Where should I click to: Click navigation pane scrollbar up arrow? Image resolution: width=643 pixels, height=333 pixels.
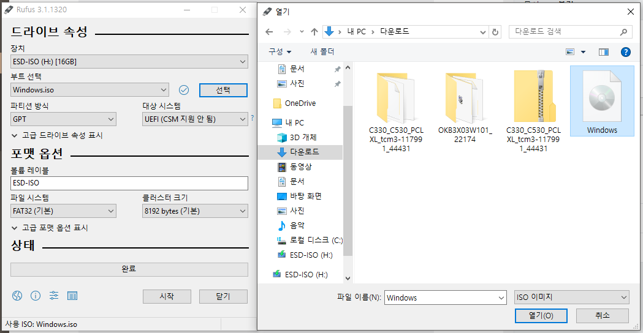348,67
